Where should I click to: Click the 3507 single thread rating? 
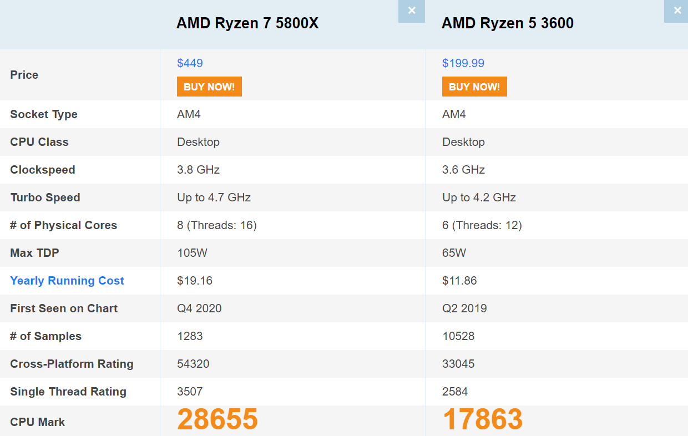click(190, 392)
